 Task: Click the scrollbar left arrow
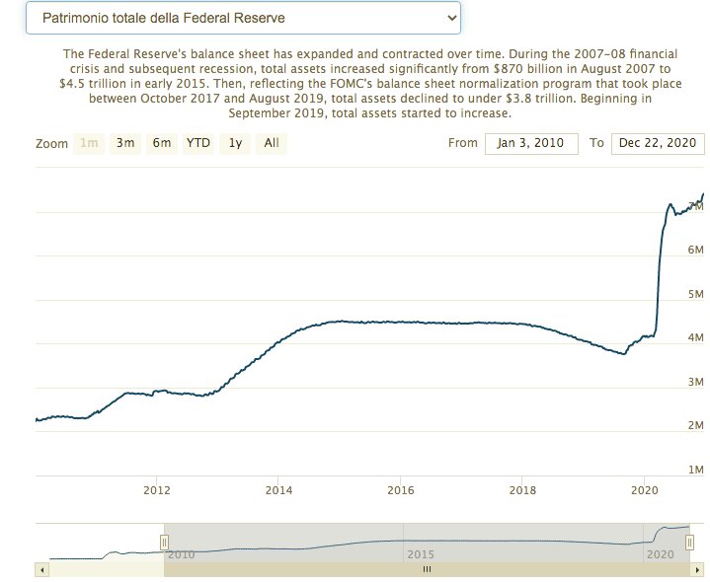[40, 569]
